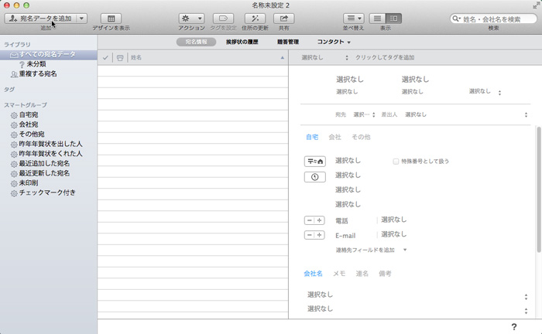
Task: Click the 姓名・会社名を検索 search field
Action: pos(494,19)
